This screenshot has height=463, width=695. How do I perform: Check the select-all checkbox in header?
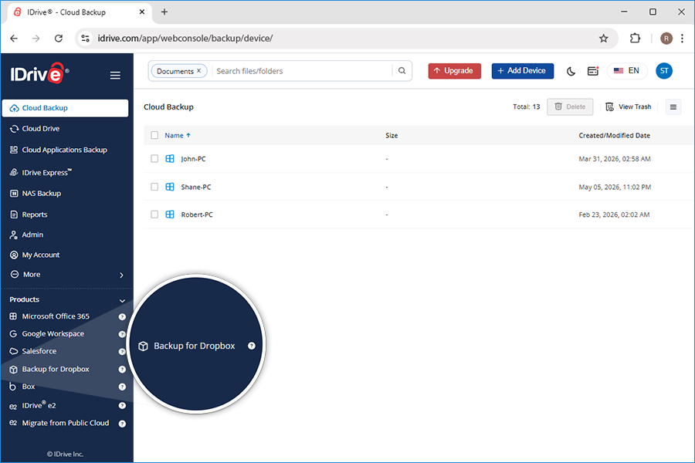pyautogui.click(x=154, y=135)
